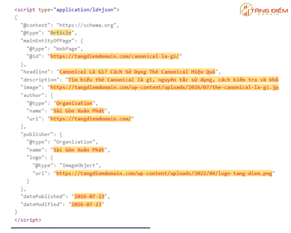Select the publisher's name "Sài Gòn Xuân Phát"

point(79,150)
